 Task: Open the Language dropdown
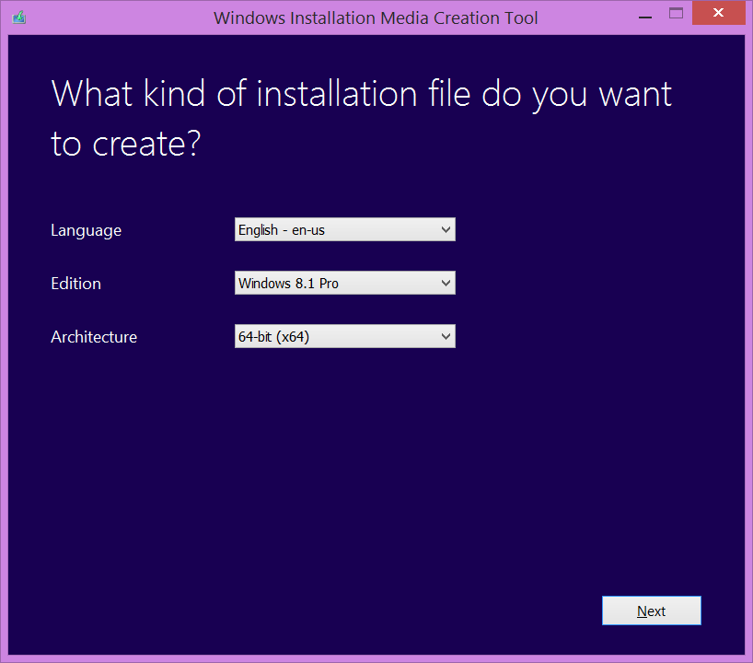(344, 230)
